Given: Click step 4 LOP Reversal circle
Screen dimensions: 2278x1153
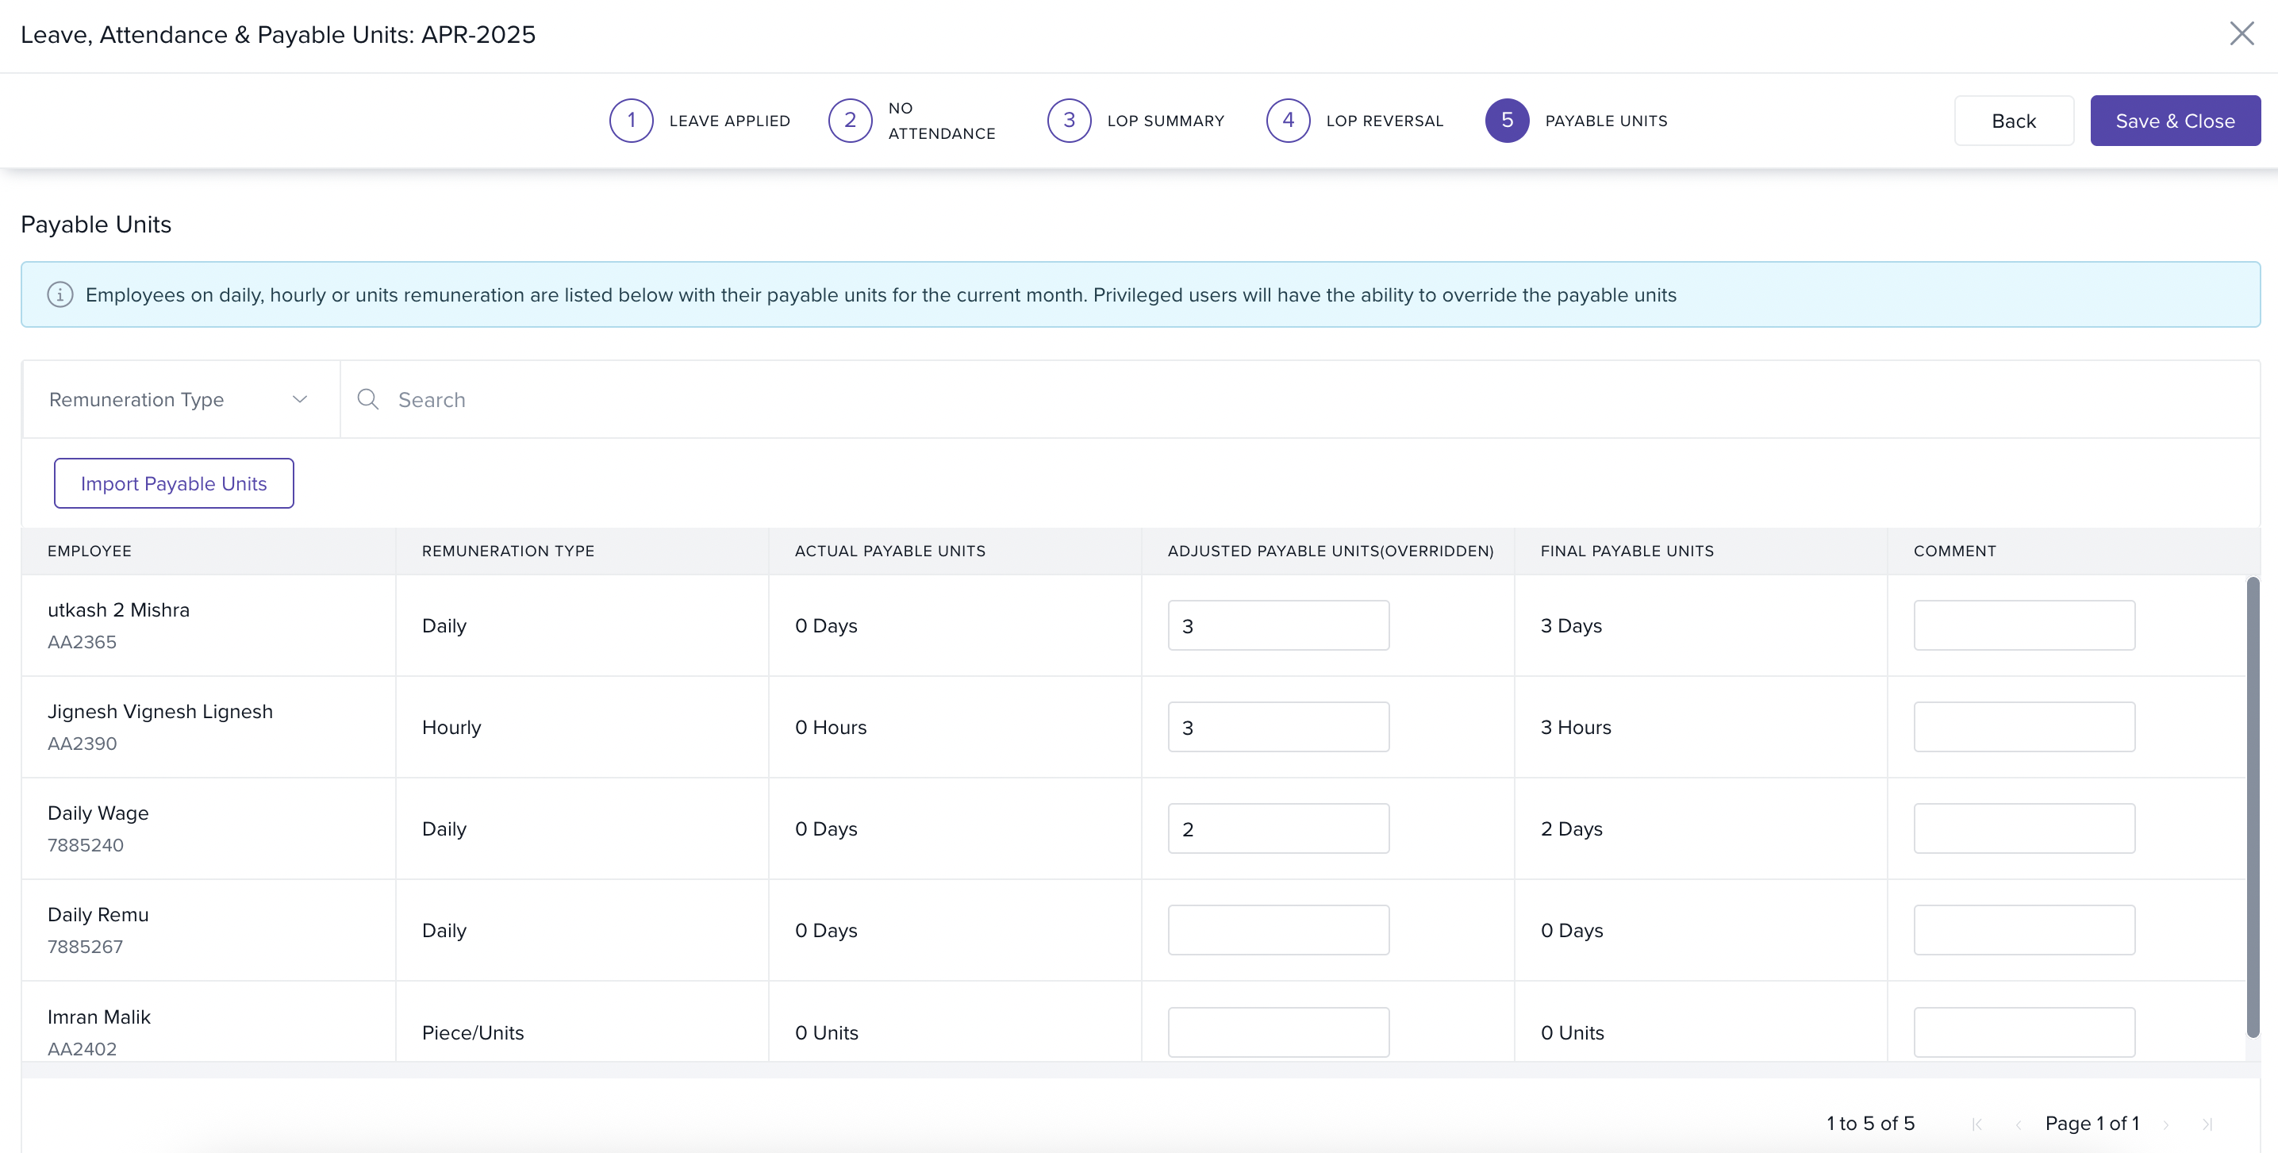Looking at the screenshot, I should [x=1288, y=121].
